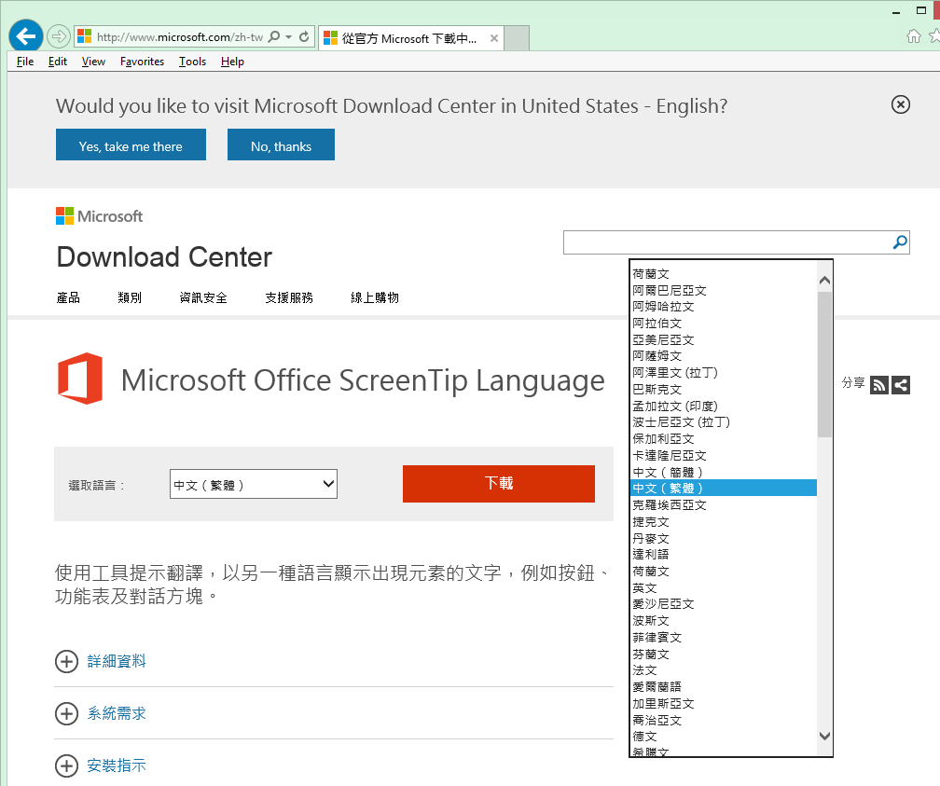940x786 pixels.
Task: Click the 詳細資料 link
Action: coord(117,661)
